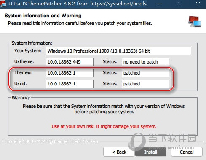The image size is (206, 160).
Task: Click the Install button
Action: [x=150, y=152]
